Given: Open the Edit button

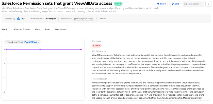Looking at the screenshot, I should coord(175,4).
